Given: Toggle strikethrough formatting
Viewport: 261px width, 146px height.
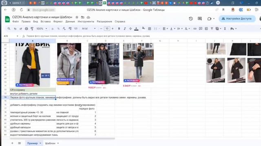Looking at the screenshot, I should click(x=130, y=29).
